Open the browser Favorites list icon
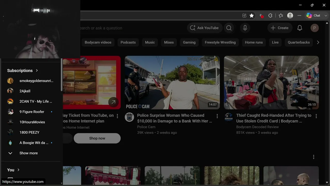 click(281, 16)
